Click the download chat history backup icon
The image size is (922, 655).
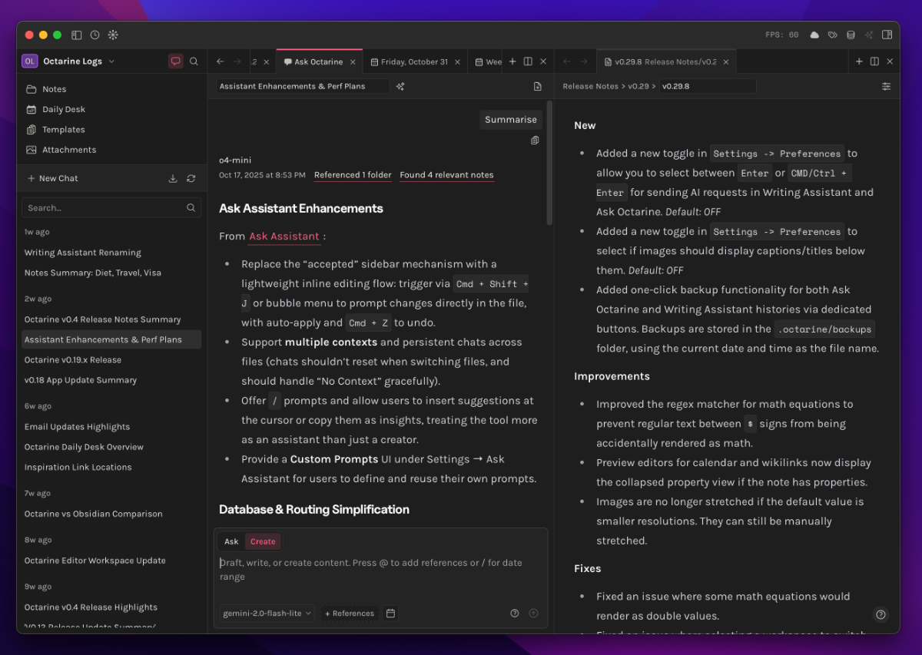click(x=173, y=178)
